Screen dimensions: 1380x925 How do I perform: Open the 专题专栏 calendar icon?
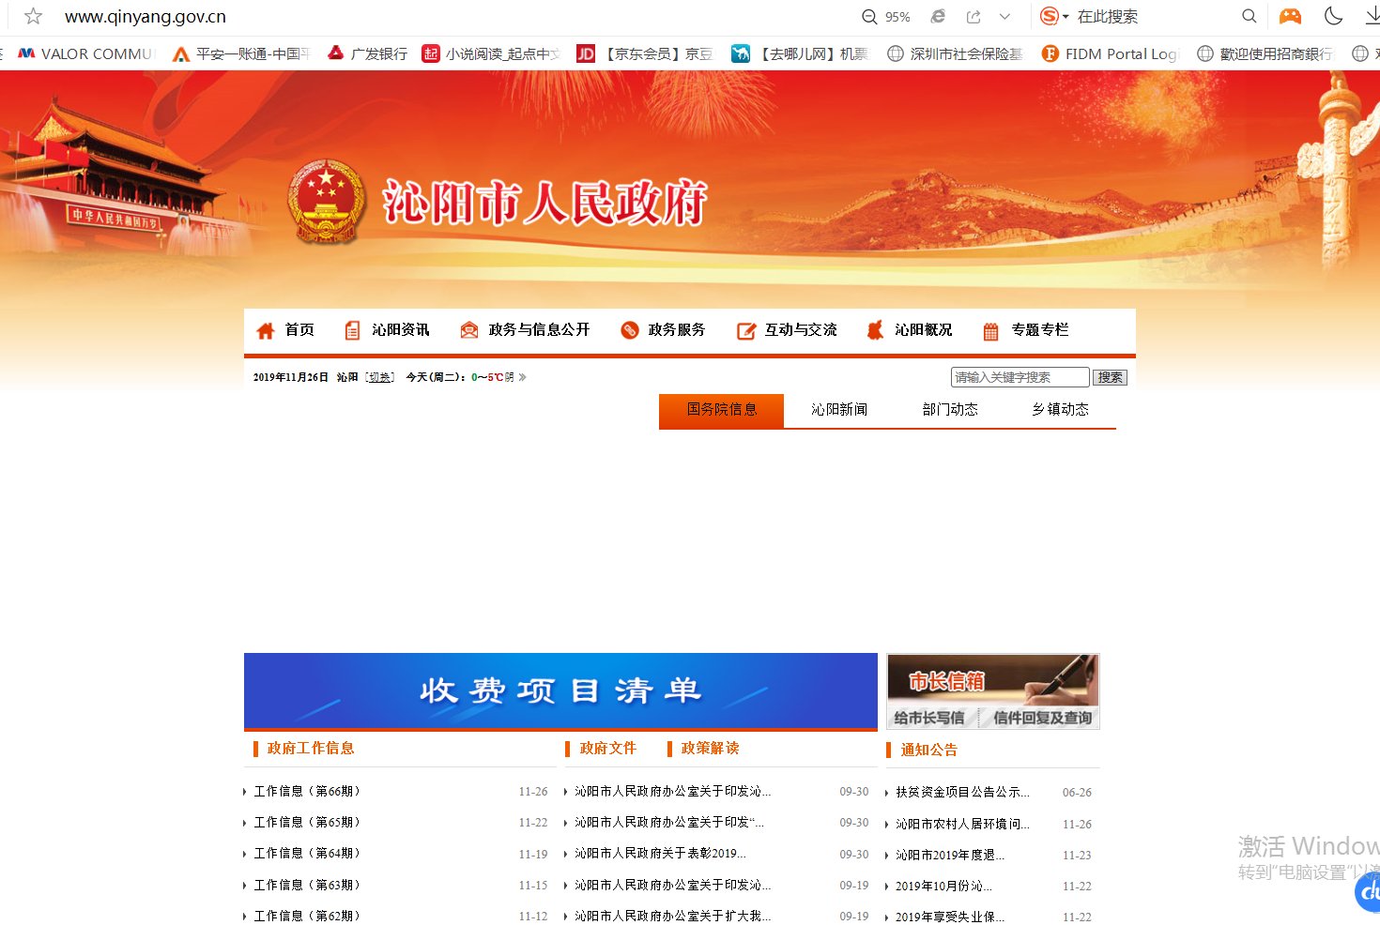coord(989,329)
